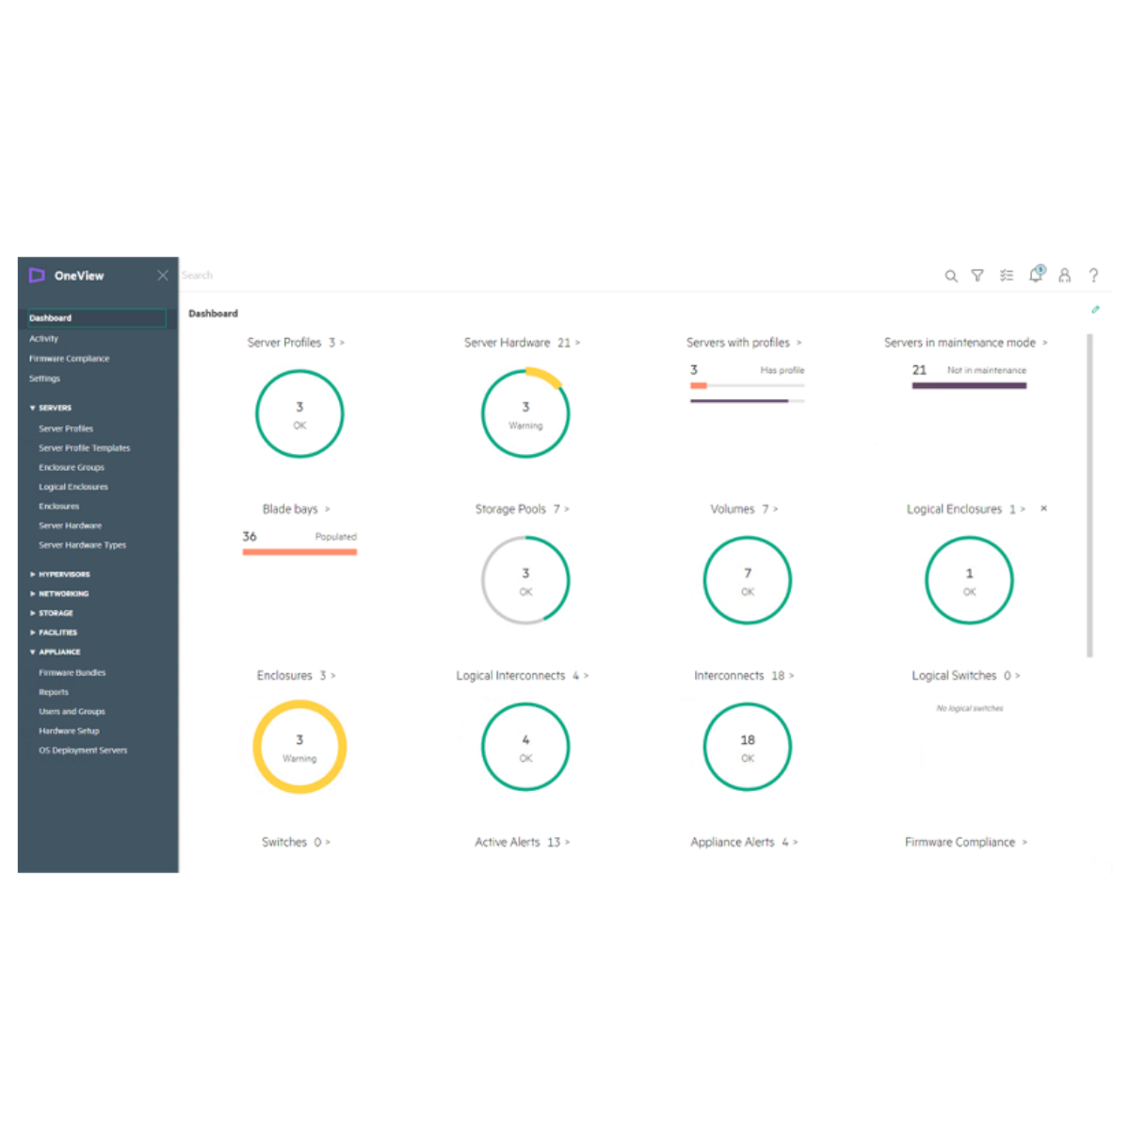Select Activity in the sidebar

(44, 338)
